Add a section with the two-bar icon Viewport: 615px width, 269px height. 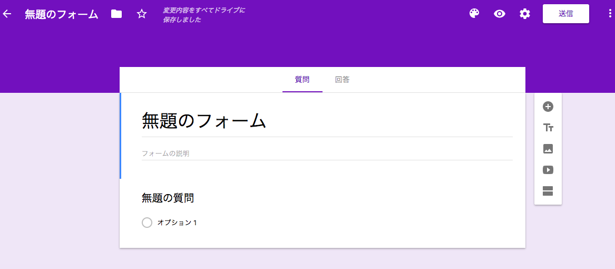tap(548, 191)
